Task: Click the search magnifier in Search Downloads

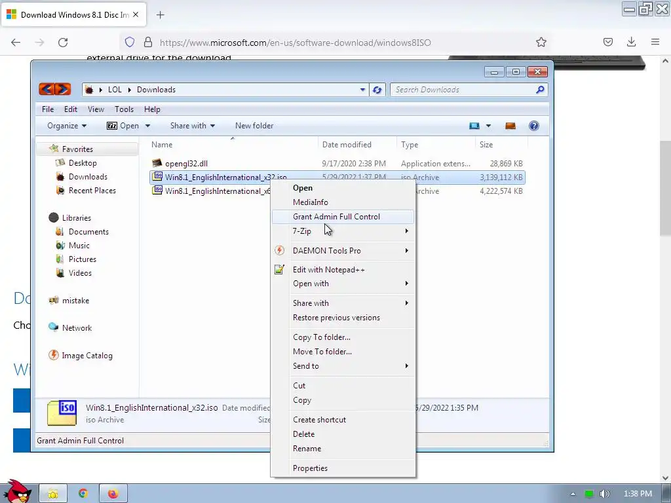Action: coord(540,89)
